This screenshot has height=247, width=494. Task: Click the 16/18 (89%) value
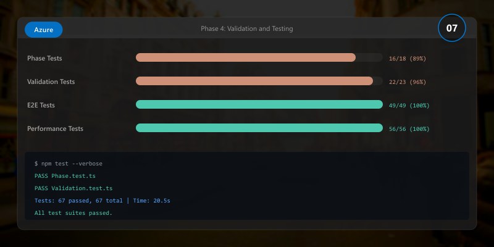click(x=408, y=59)
